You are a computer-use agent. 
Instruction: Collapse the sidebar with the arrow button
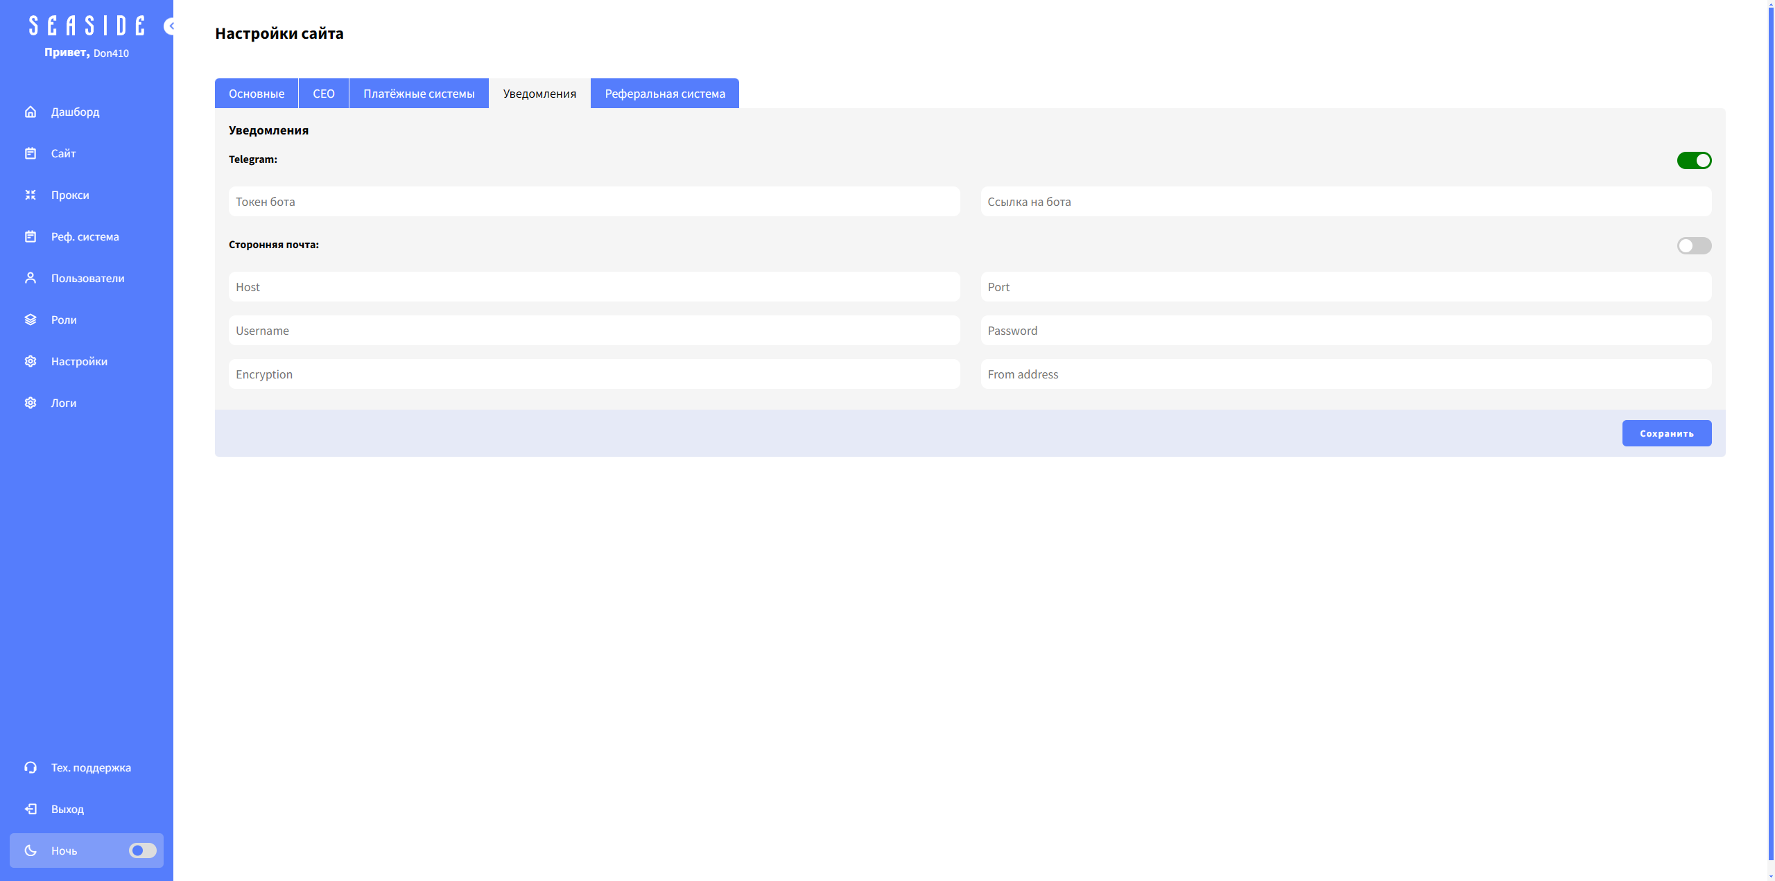(169, 26)
